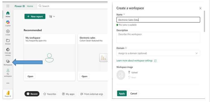Reset the workspace image
This screenshot has width=210, height=102.
[x=132, y=77]
